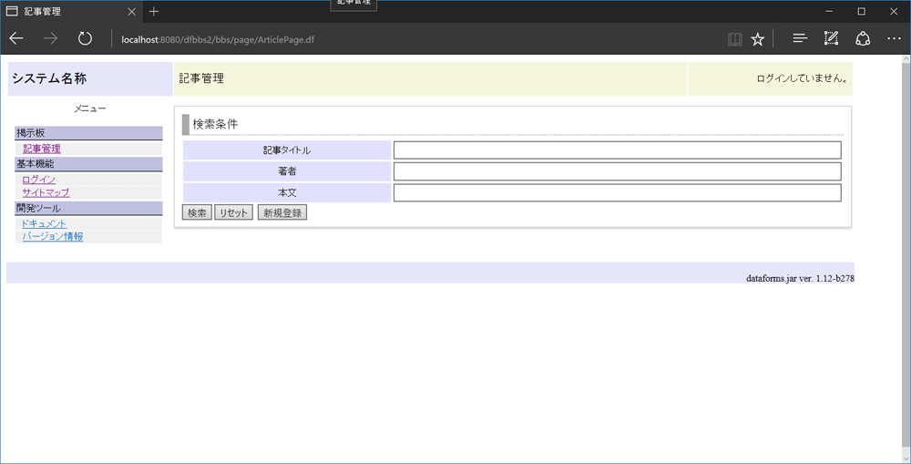The height and width of the screenshot is (464, 911).
Task: Maximize the browser window
Action: pos(862,11)
